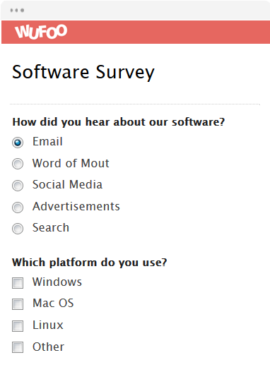270x372 pixels.
Task: Click the "Windows" label text
Action: (57, 282)
